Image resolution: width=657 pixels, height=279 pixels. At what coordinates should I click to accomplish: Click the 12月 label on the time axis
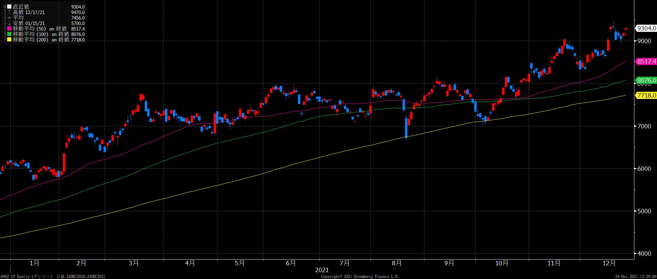609,263
